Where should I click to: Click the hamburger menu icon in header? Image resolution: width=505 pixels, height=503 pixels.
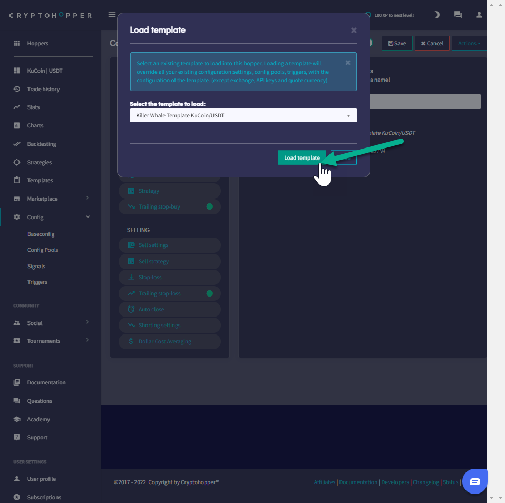(112, 15)
